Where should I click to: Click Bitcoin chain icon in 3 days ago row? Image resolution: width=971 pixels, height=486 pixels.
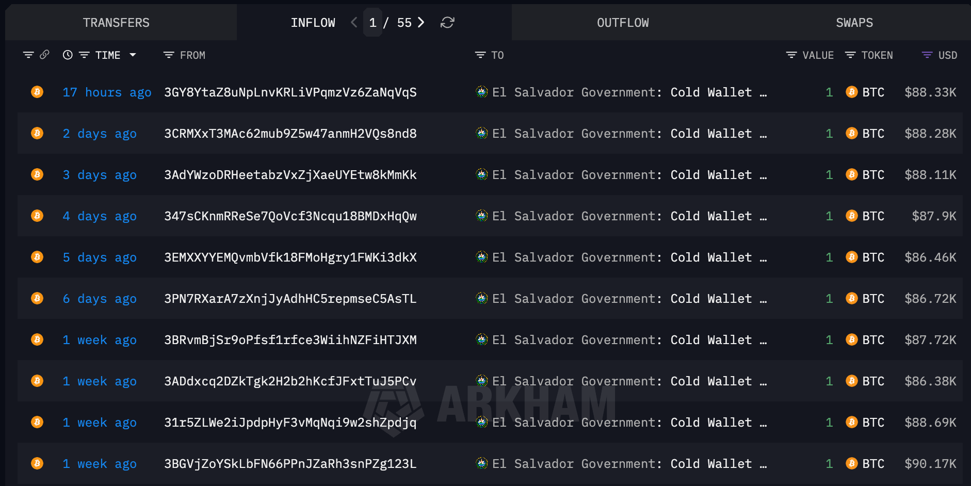(x=37, y=174)
